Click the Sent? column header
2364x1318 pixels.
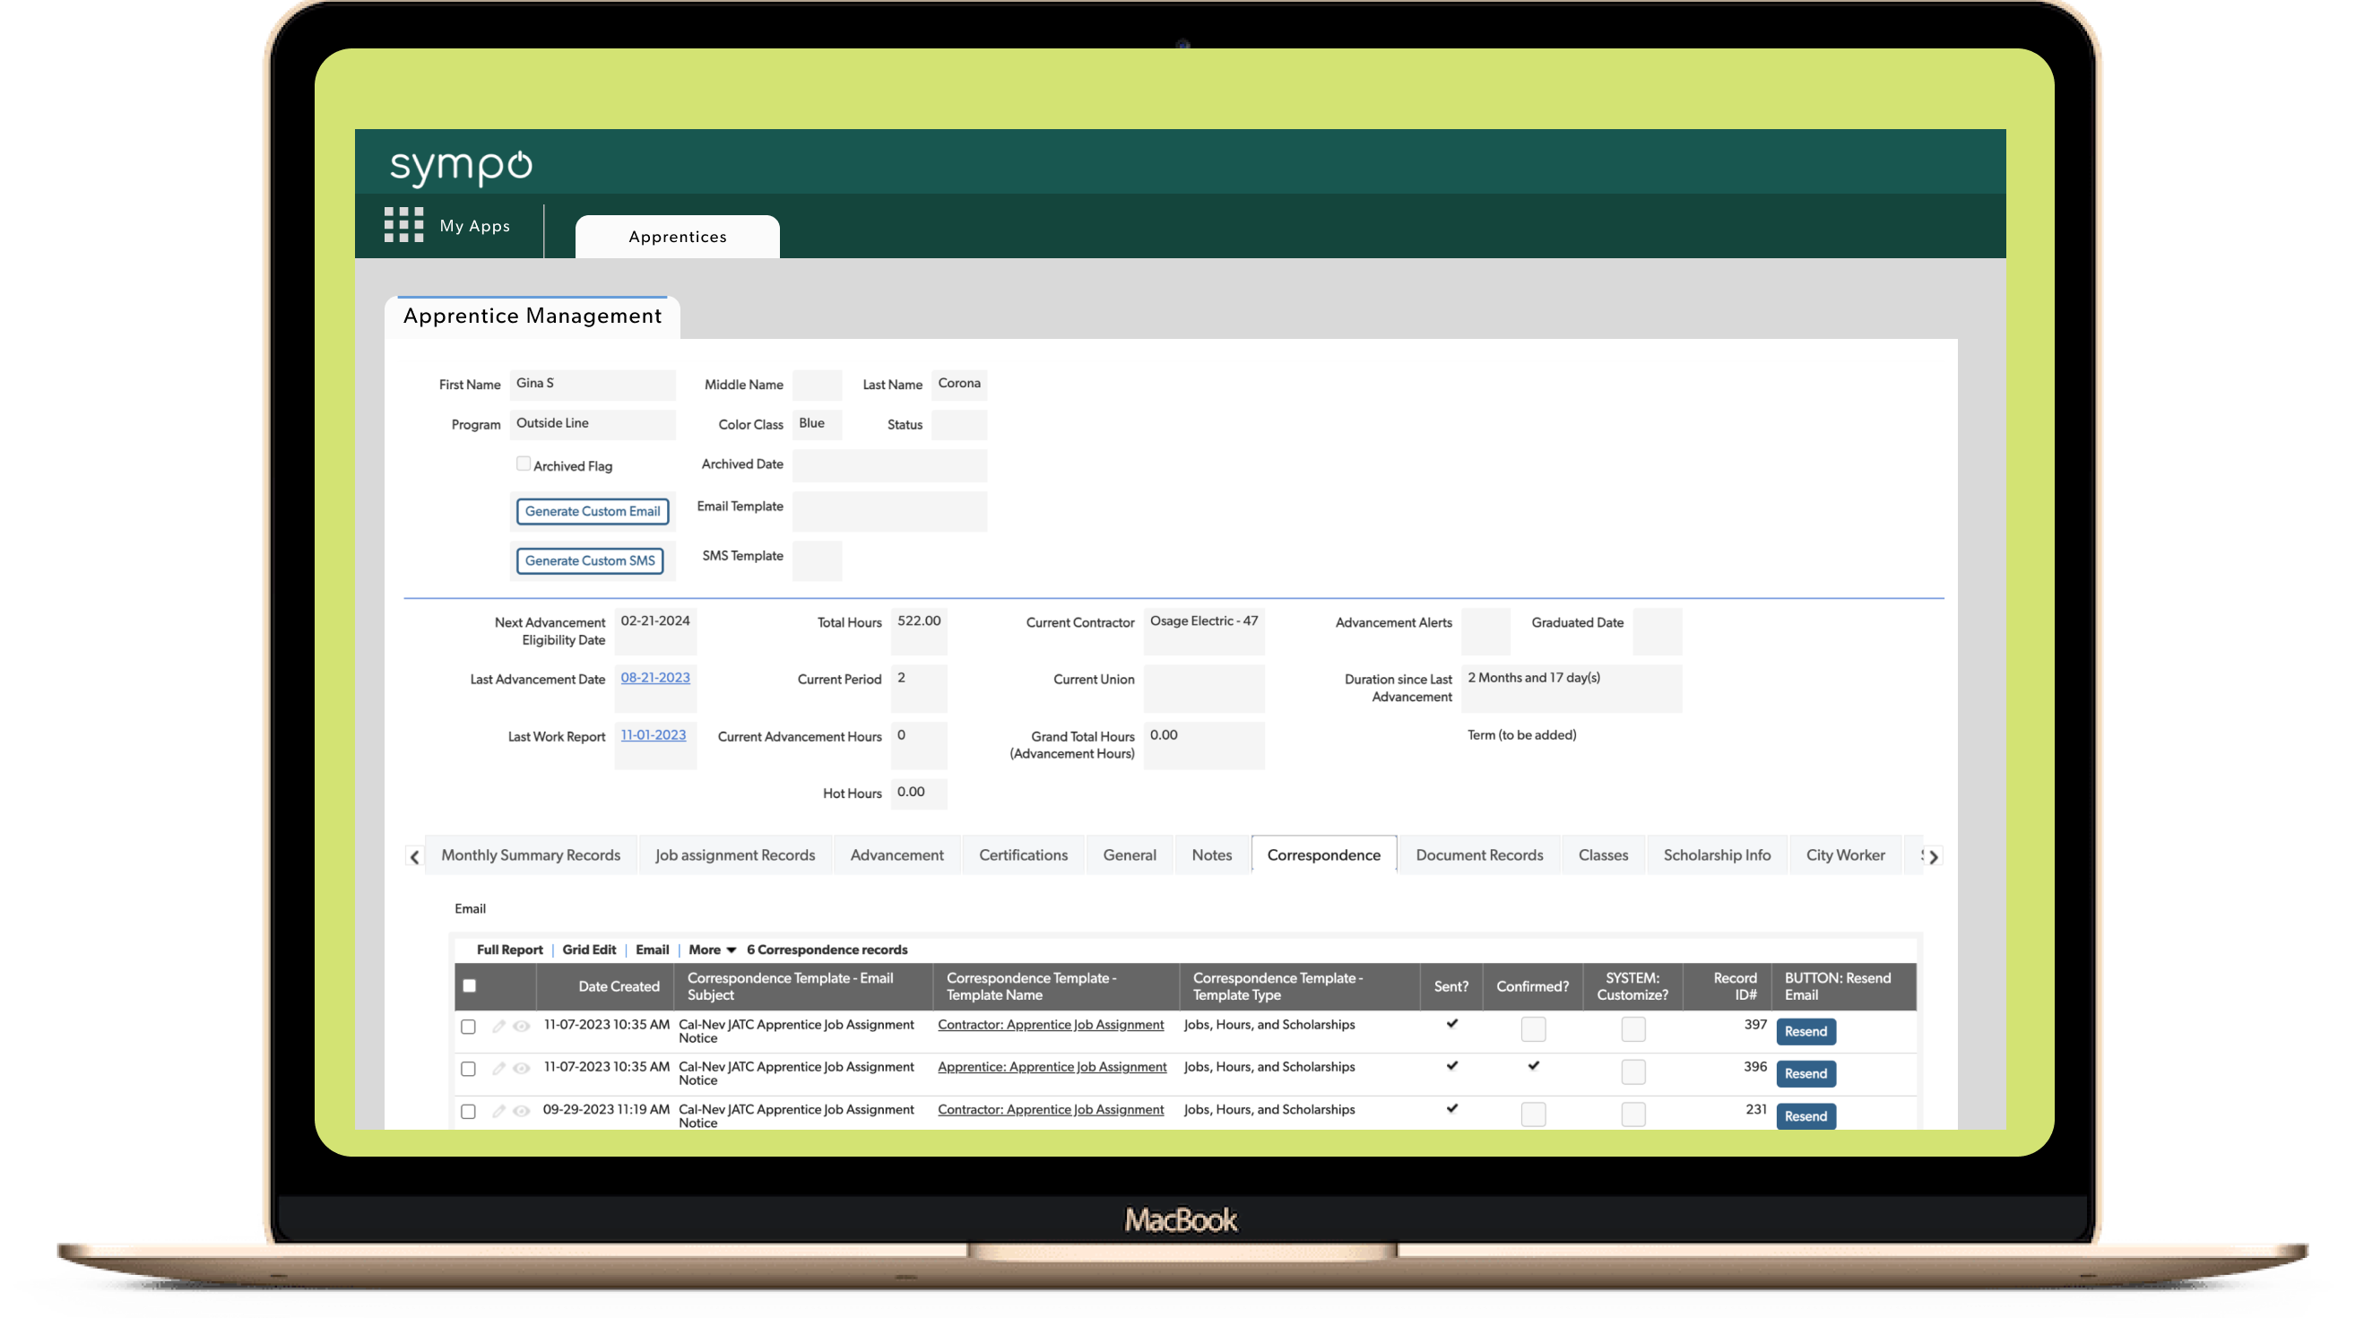click(x=1450, y=985)
